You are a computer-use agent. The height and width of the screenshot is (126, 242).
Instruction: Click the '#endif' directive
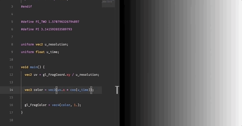(x=26, y=6)
